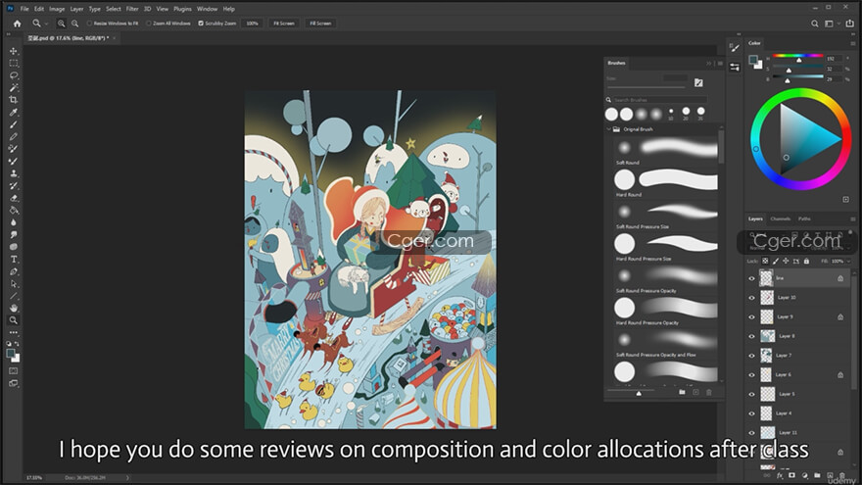Adjust the Hue slider in Color panel

tap(797, 56)
